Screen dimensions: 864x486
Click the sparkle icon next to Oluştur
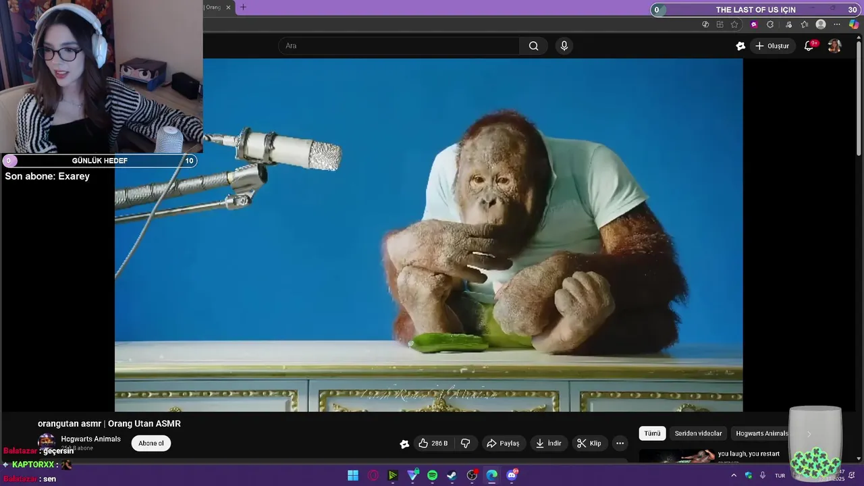coord(740,46)
